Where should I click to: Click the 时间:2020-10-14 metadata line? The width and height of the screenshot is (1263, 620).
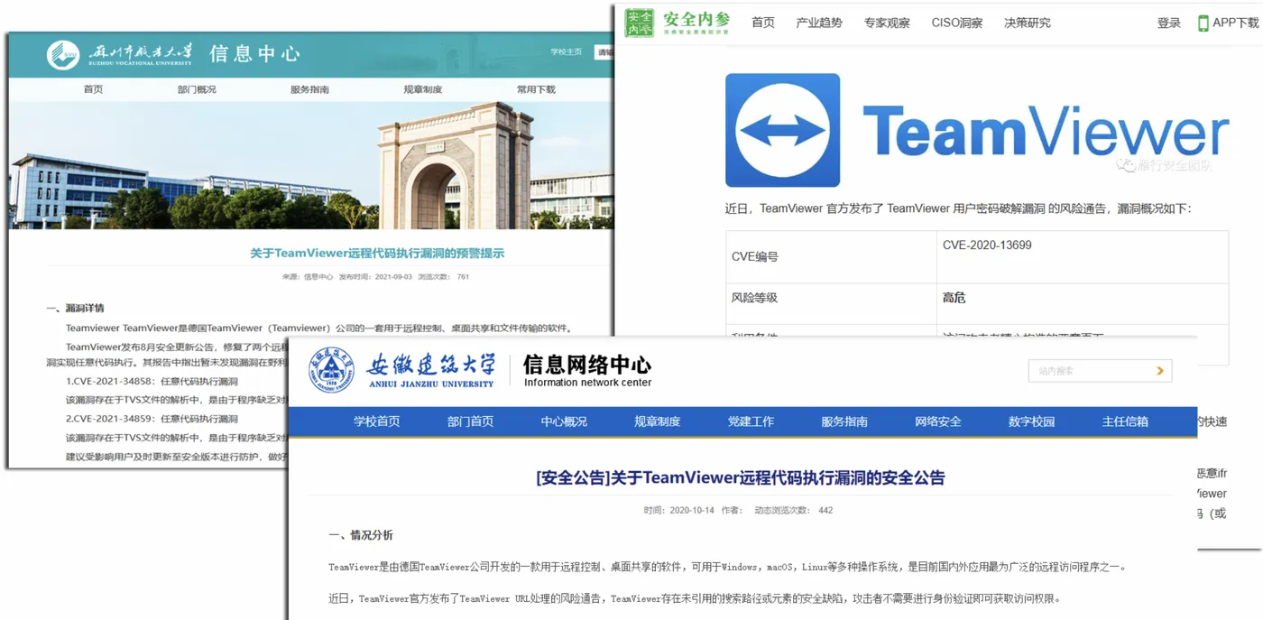(x=678, y=510)
